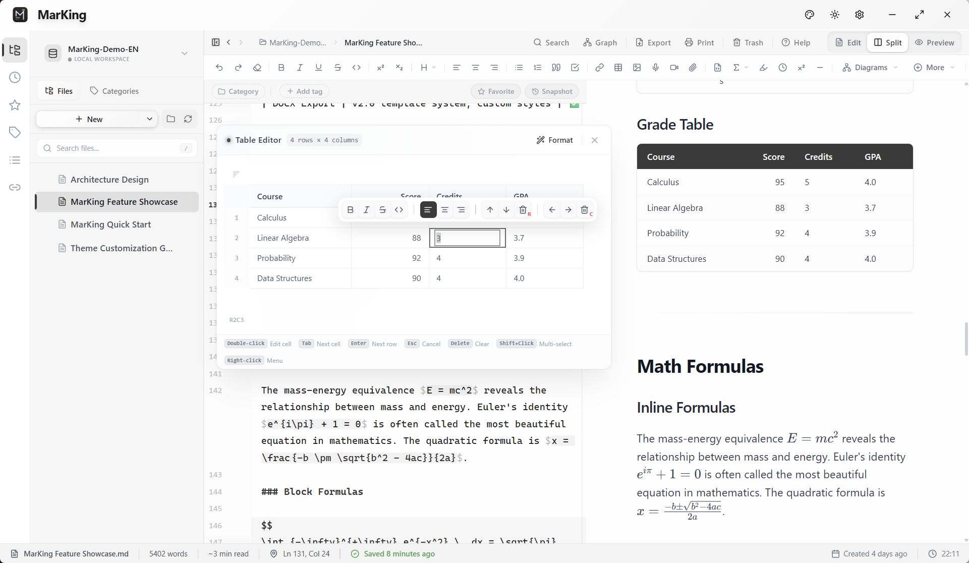
Task: Insert video with the camera icon
Action: (x=674, y=68)
